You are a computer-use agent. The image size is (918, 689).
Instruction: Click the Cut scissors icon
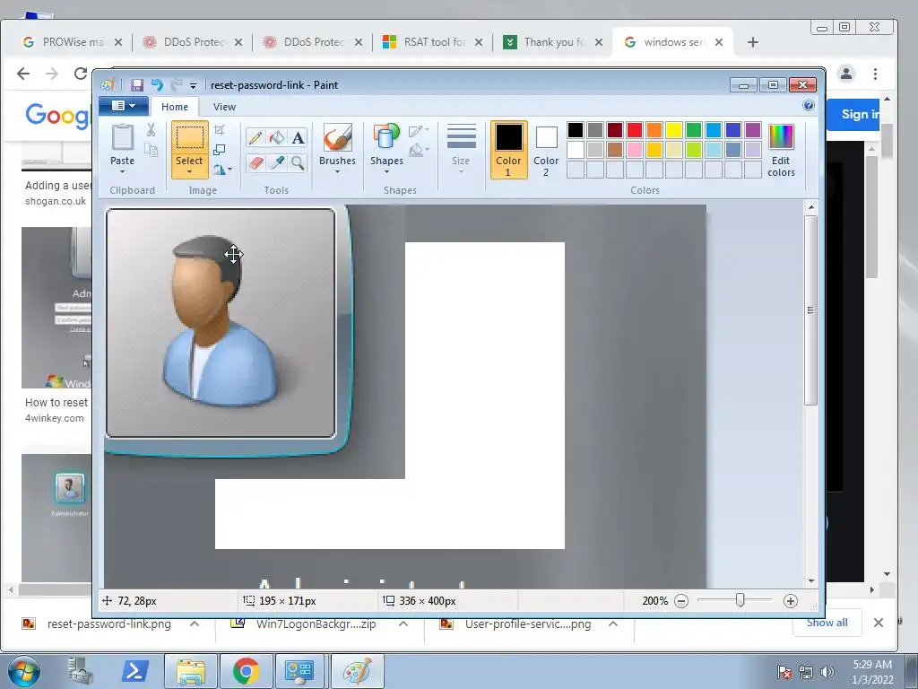[x=151, y=130]
